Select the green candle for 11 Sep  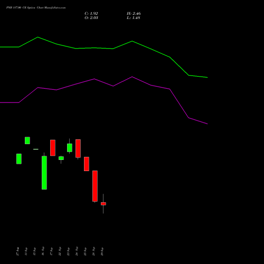(27, 140)
